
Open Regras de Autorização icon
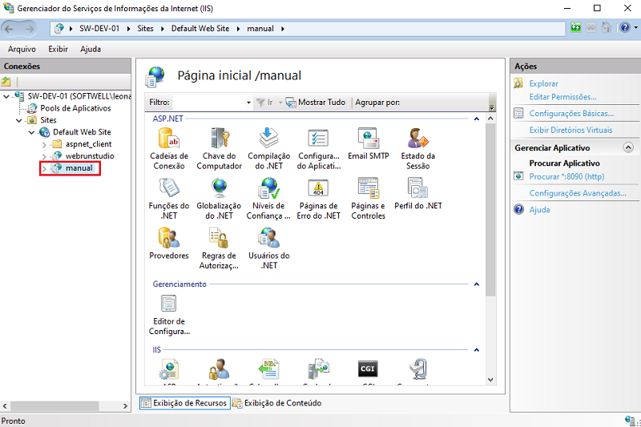point(219,248)
